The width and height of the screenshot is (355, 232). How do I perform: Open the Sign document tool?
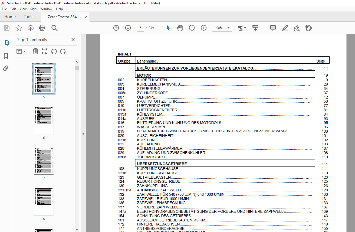[297, 28]
